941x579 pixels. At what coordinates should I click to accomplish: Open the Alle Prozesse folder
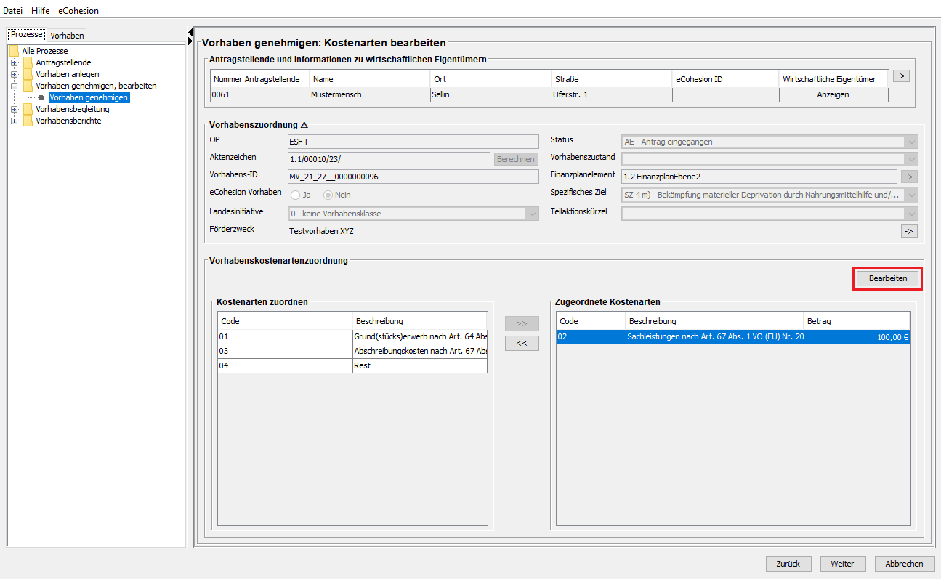44,51
